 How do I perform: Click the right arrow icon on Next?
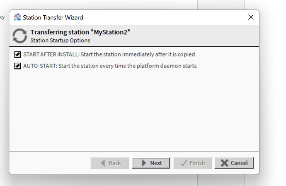pos(143,163)
